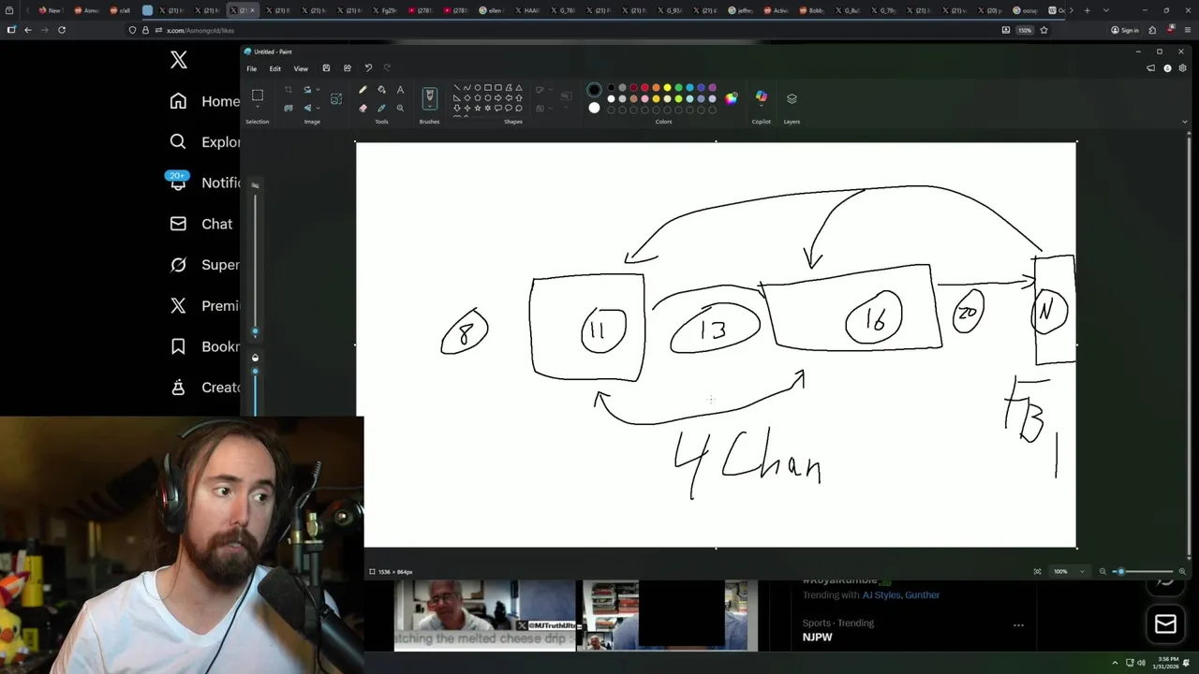Switch to the ellen browser tab
This screenshot has width=1199, height=674.
tap(491, 10)
